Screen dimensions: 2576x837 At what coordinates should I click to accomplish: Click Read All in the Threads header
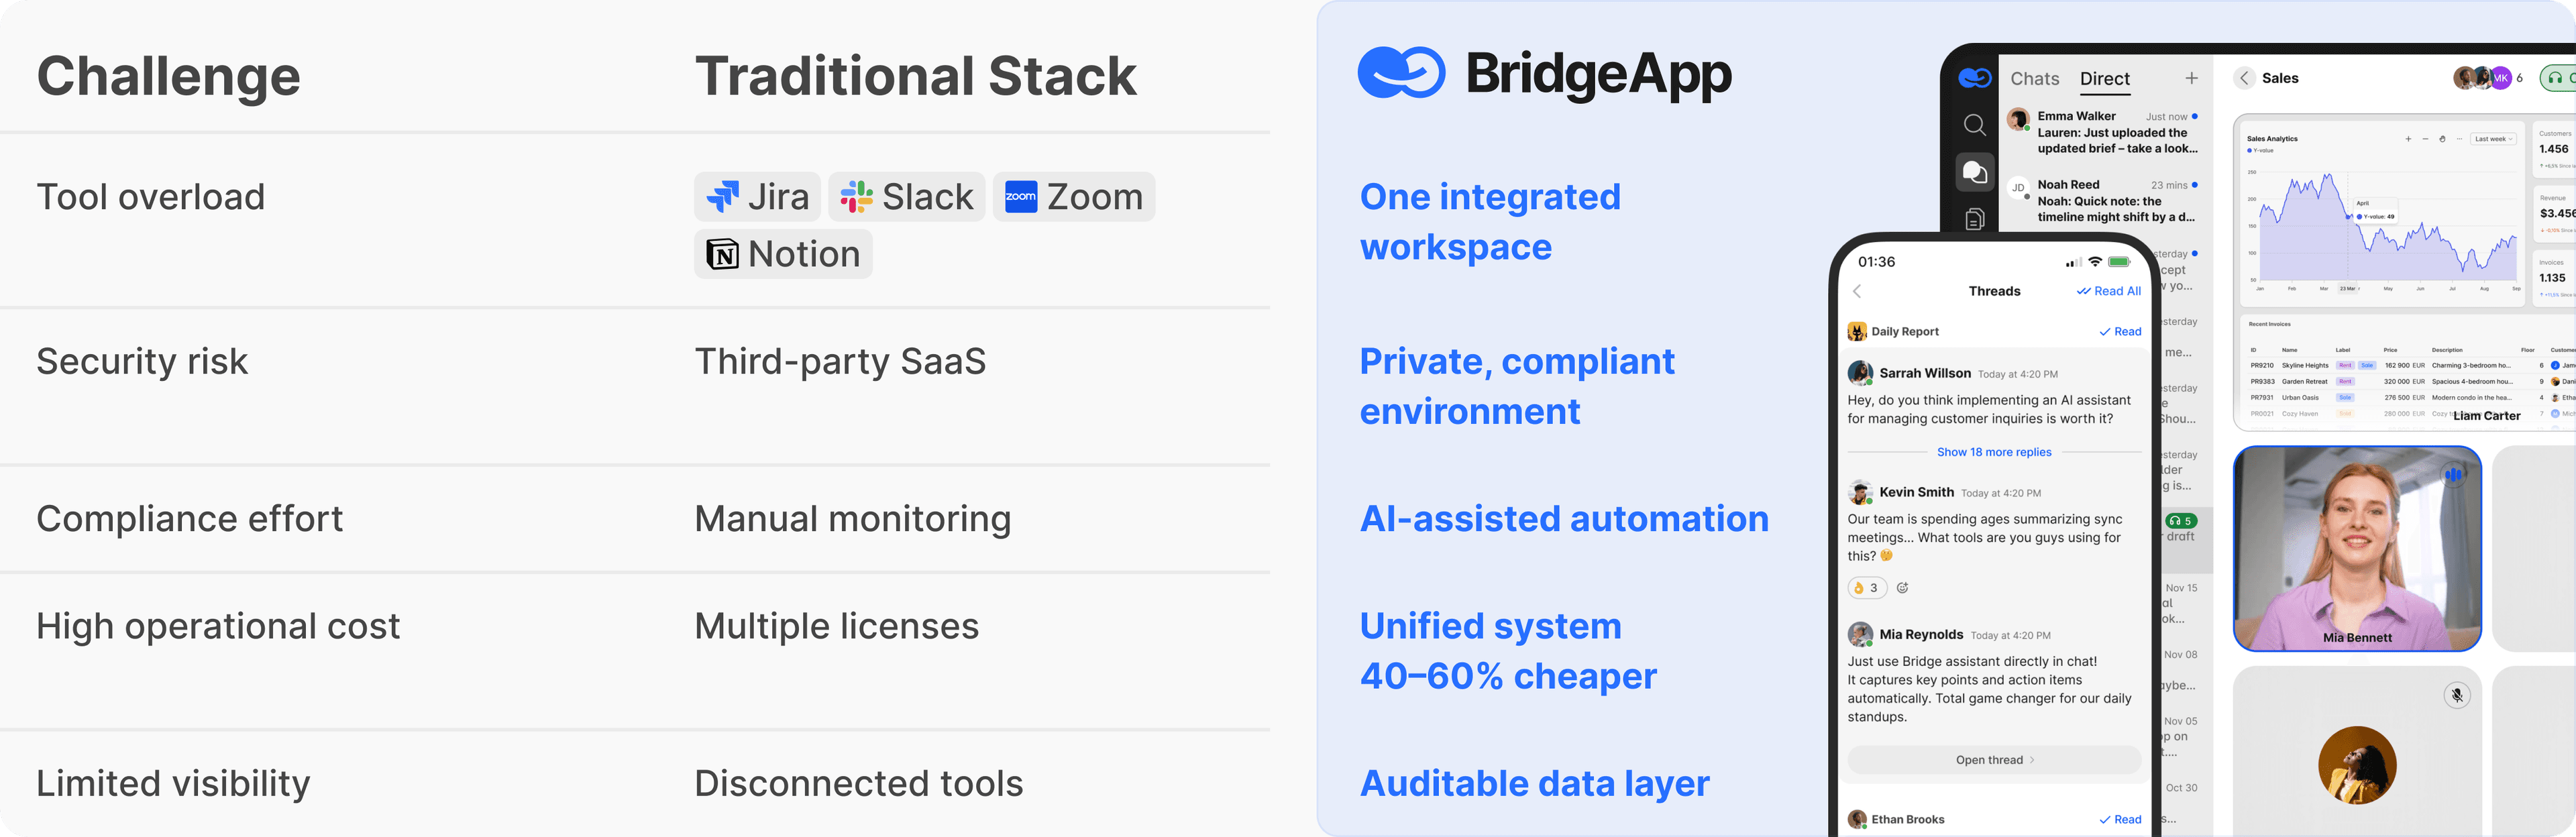pos(2109,291)
